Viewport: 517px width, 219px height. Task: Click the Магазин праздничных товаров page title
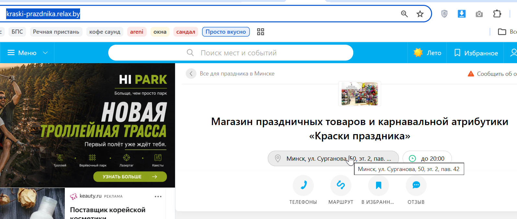coord(359,129)
